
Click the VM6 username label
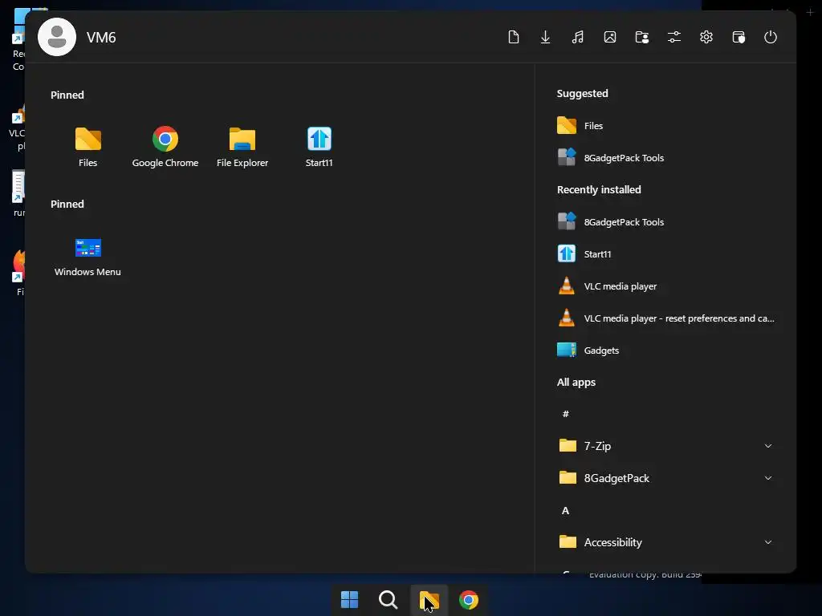click(x=101, y=38)
